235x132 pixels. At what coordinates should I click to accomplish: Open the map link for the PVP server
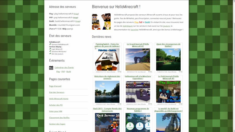[75, 18]
